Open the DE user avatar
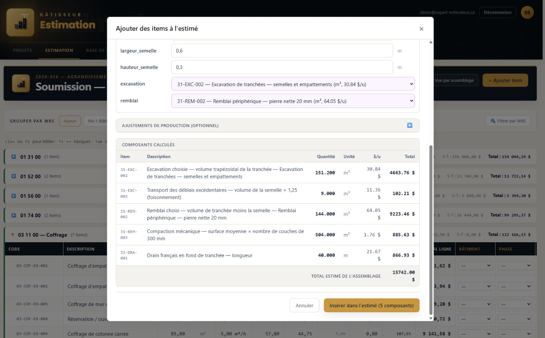545x338 pixels. [527, 12]
